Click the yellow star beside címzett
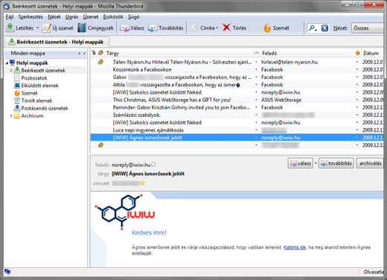Viewport: 387px width, 280px height. pos(142,183)
